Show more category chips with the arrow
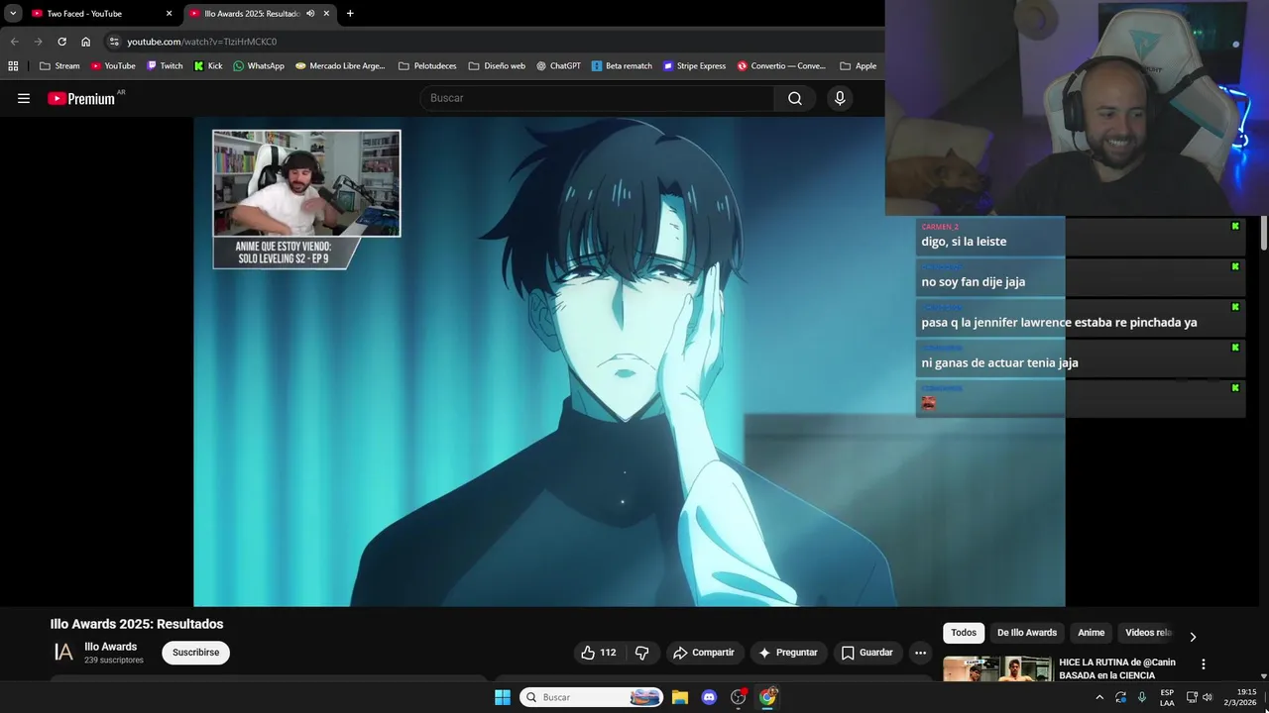 point(1193,637)
